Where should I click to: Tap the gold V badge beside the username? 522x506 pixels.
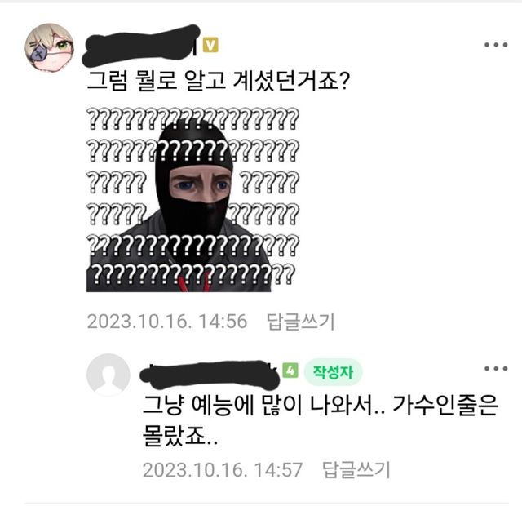pyautogui.click(x=210, y=45)
